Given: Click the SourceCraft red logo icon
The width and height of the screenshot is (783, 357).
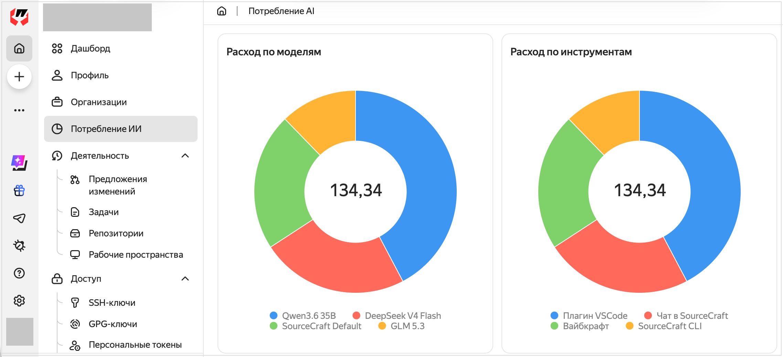Looking at the screenshot, I should (x=19, y=17).
